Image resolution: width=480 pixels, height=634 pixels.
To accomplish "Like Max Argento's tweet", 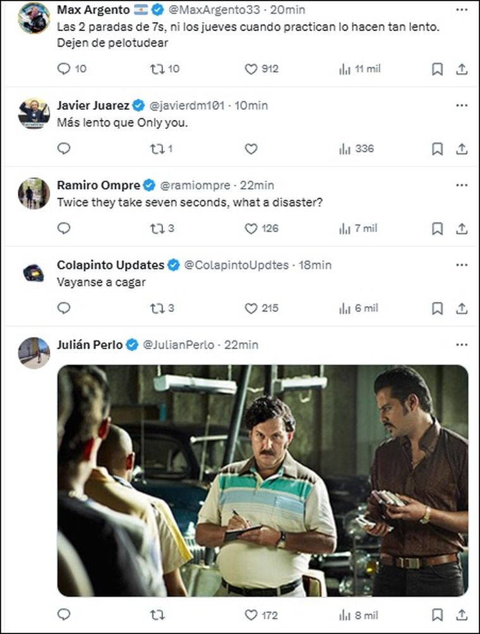I will tap(251, 69).
